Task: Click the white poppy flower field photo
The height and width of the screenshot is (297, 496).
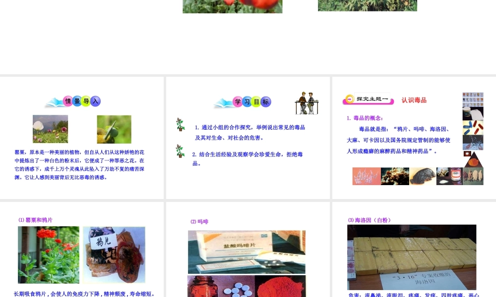Action: coord(50,129)
